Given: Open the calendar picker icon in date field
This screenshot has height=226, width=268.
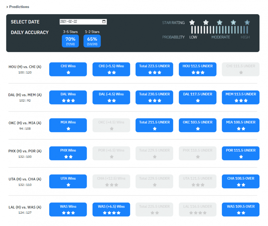Looking at the screenshot, I should click(x=104, y=22).
